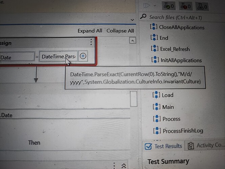Click the .Date condition field
This screenshot has width=225, height=169.
point(65,114)
